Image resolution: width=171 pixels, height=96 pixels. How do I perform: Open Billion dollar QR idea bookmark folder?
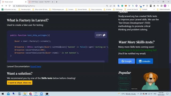40,9
